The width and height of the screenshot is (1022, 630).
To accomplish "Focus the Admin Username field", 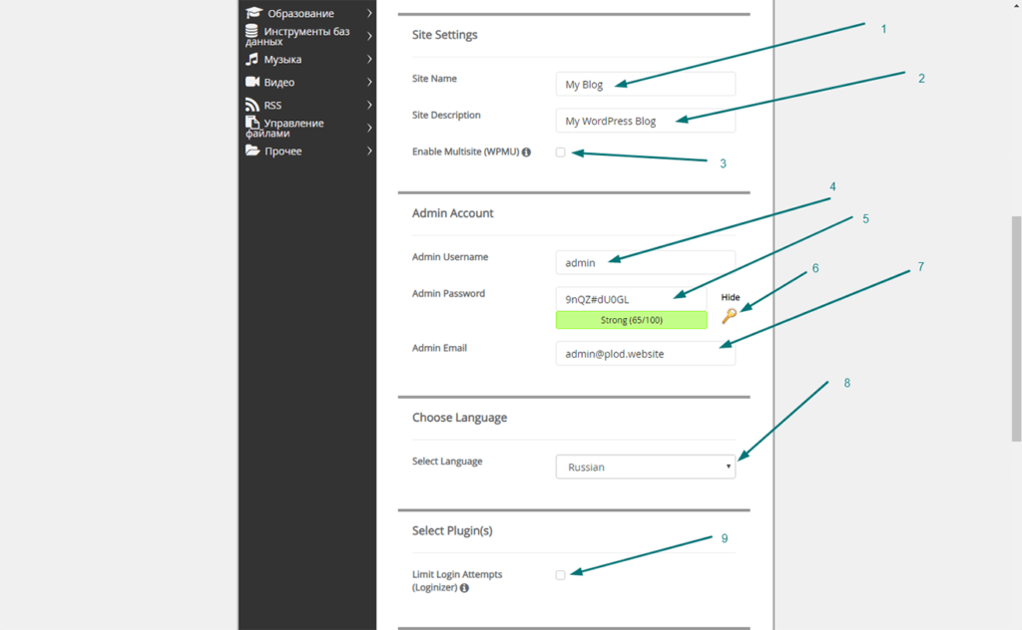I will pyautogui.click(x=646, y=262).
